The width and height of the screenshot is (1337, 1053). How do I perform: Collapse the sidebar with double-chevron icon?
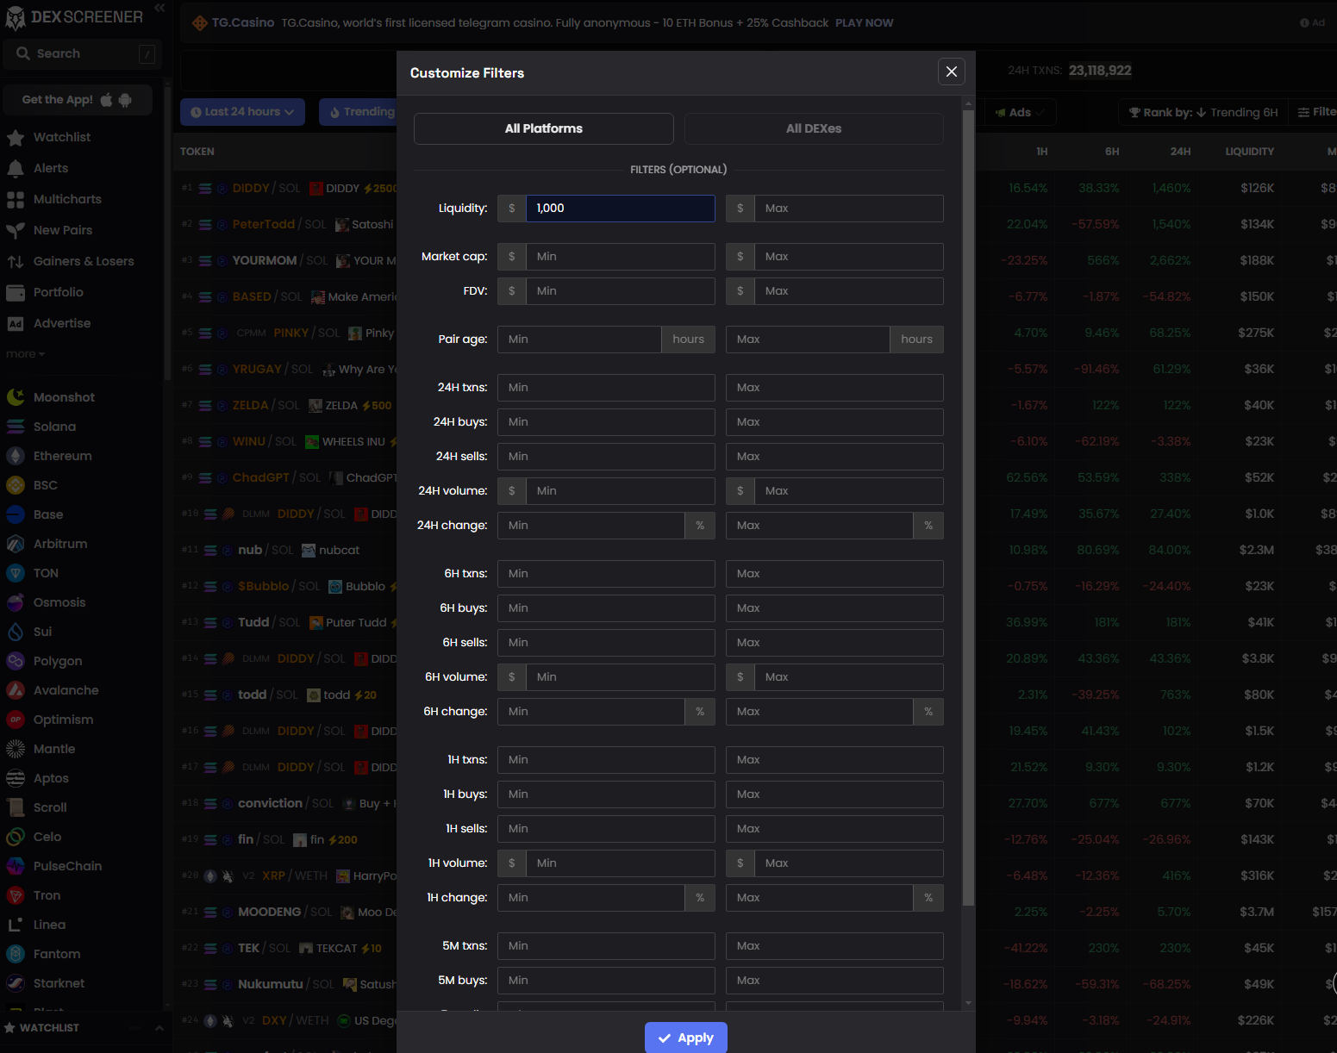[x=159, y=8]
